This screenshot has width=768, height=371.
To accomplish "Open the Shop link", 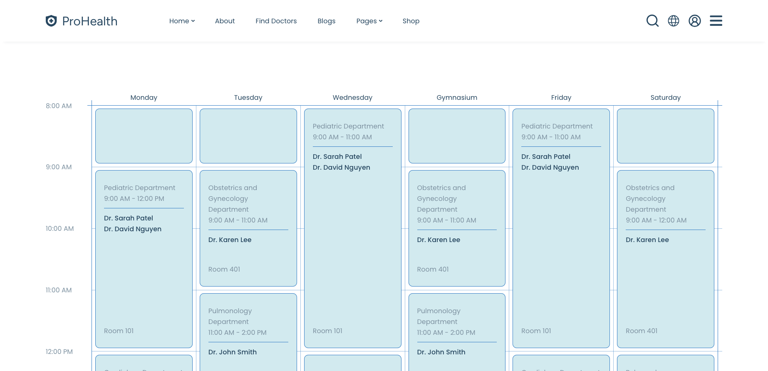I will 411,21.
